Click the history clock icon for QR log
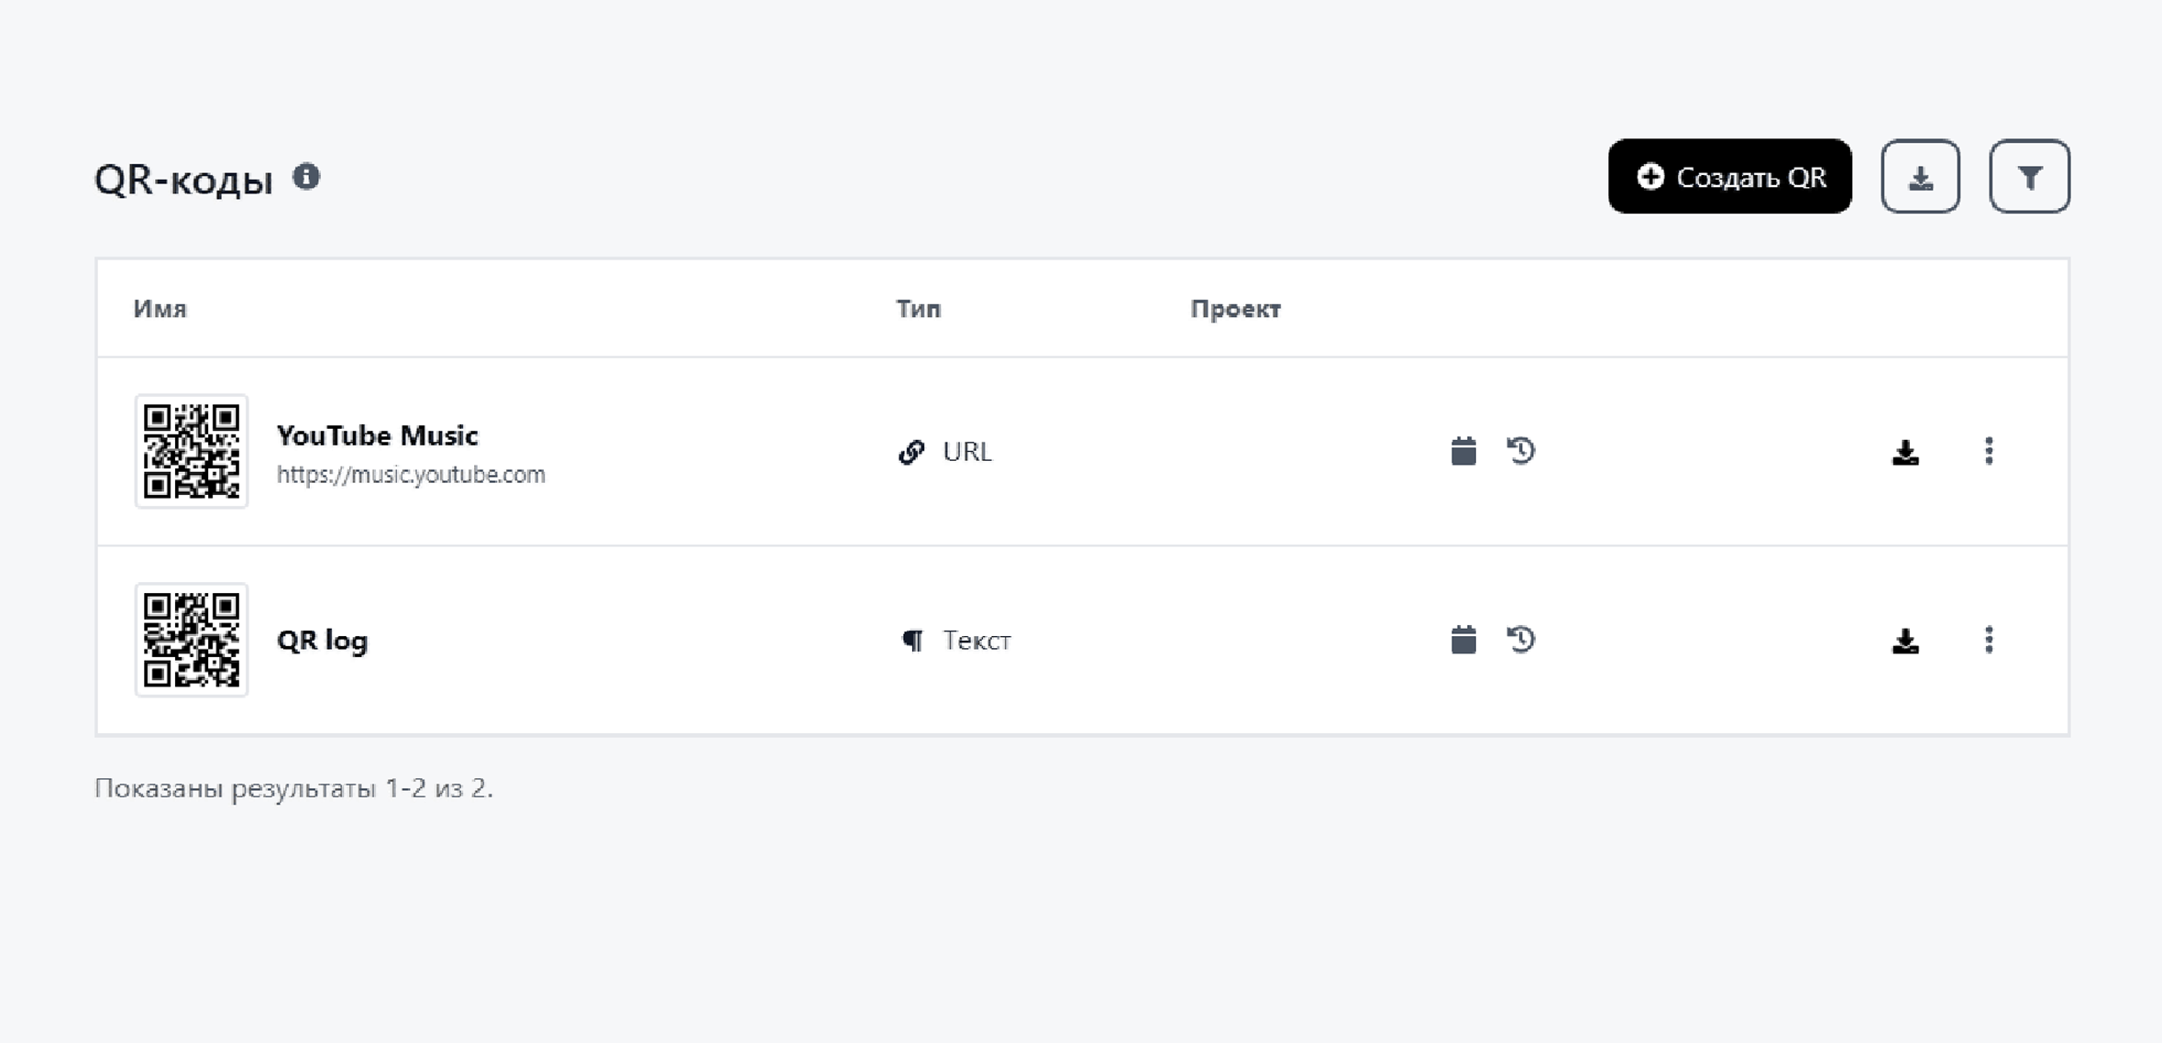Viewport: 2162px width, 1043px height. coord(1521,640)
